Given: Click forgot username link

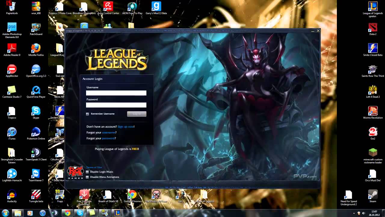Looking at the screenshot, I should click(x=109, y=133).
